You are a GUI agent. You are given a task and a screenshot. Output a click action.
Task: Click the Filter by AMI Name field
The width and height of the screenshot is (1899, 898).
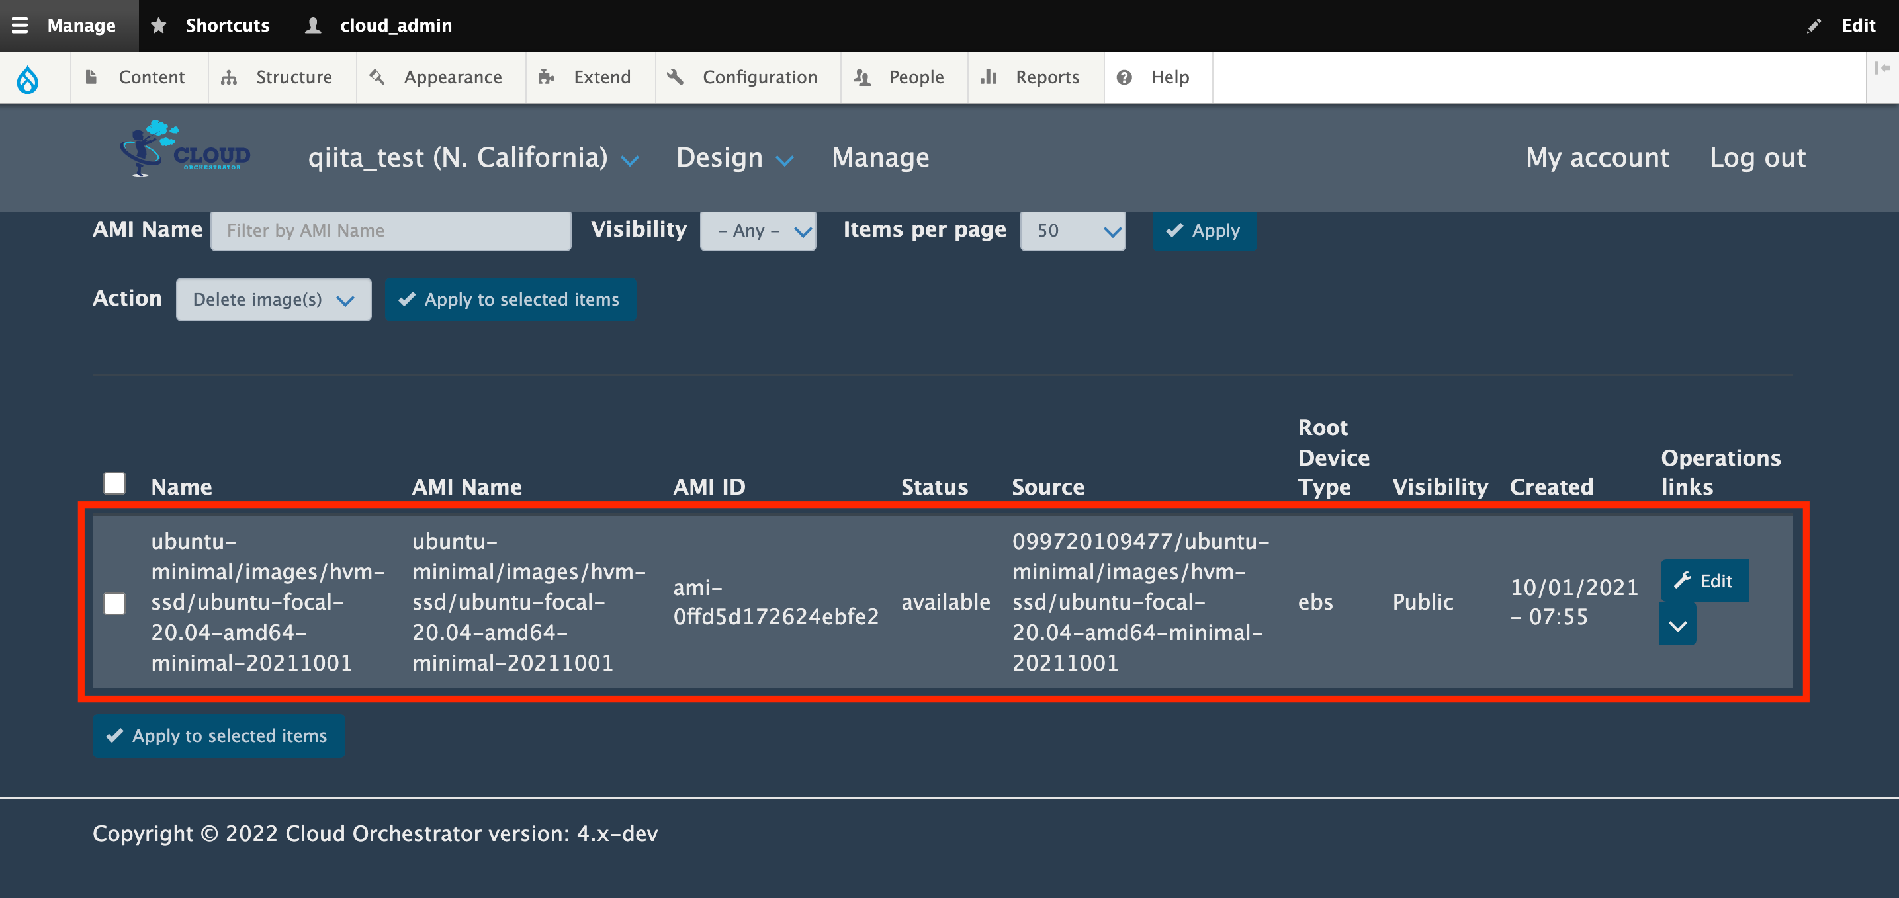[x=390, y=231]
